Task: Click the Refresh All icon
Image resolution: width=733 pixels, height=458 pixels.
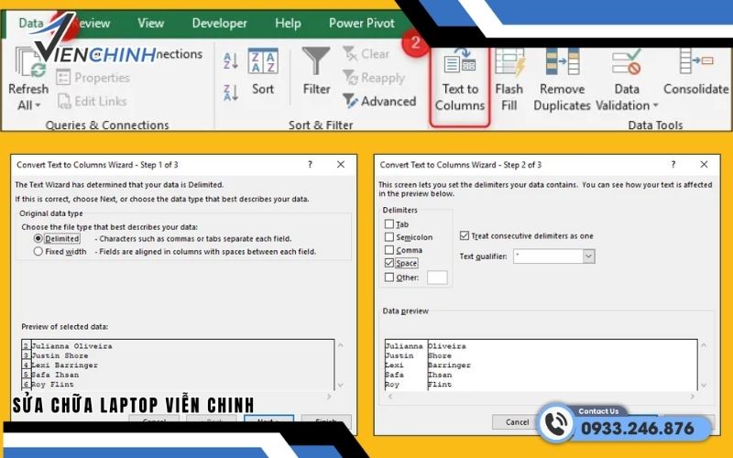Action: [x=31, y=63]
